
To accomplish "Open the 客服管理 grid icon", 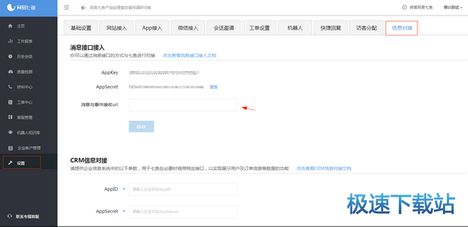I will click(11, 117).
